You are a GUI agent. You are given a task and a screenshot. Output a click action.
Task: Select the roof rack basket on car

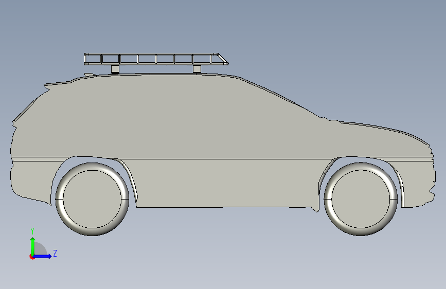[x=156, y=59]
